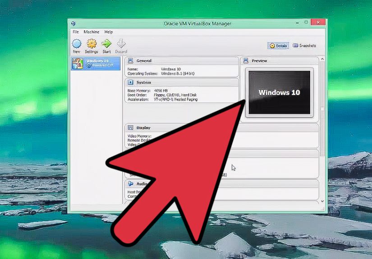Click the Windows 10 preview thumbnail
Screen dimensions: 372x259
[280, 92]
